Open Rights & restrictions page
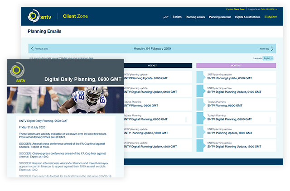This screenshot has height=191, width=290. [248, 17]
